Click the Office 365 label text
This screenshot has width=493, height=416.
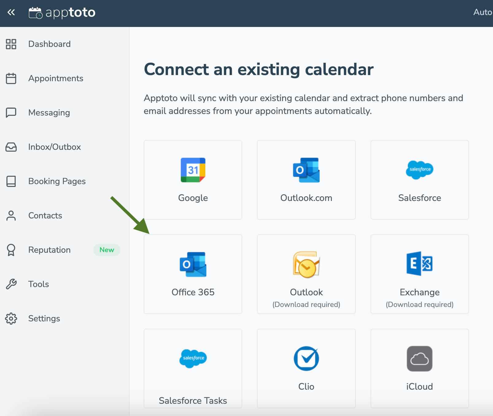click(193, 292)
